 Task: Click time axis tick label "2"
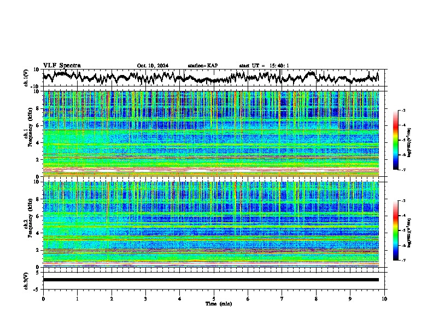[112, 299]
